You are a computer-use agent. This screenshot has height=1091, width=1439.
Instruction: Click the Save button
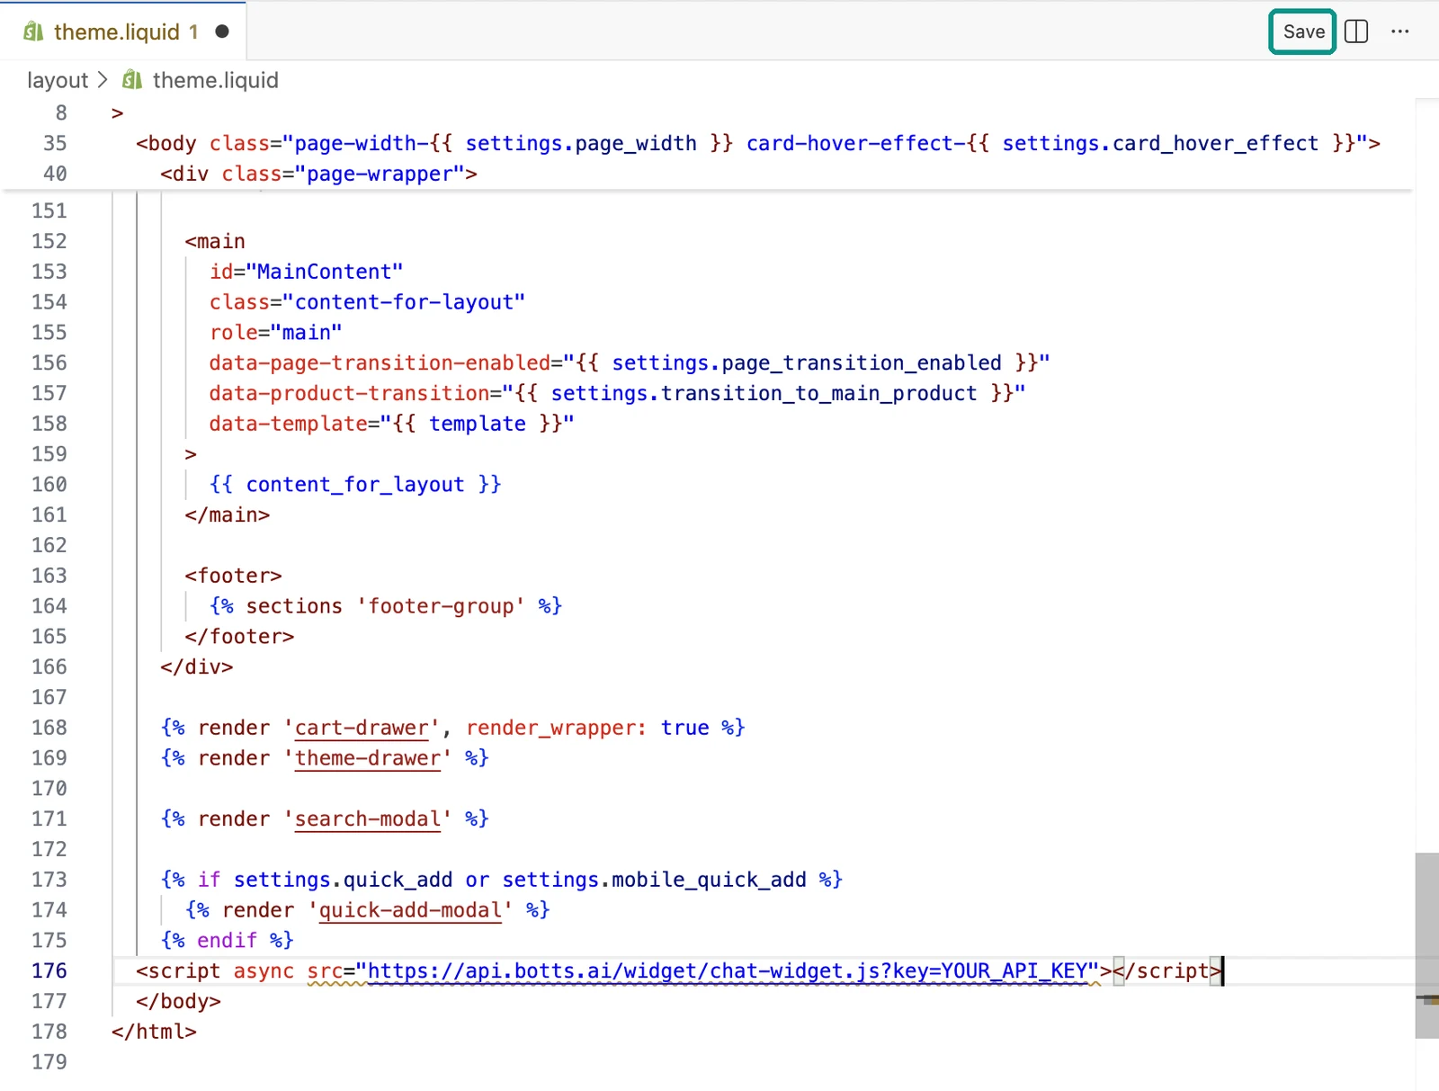pyautogui.click(x=1302, y=31)
